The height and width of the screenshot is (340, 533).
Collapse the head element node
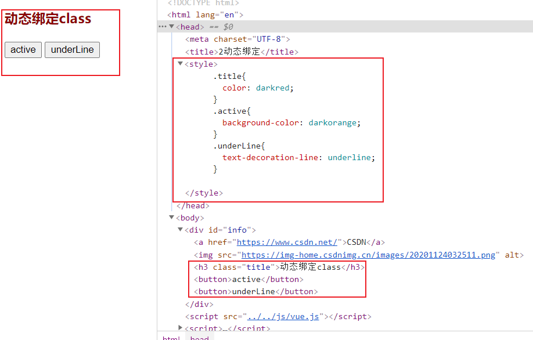click(172, 27)
